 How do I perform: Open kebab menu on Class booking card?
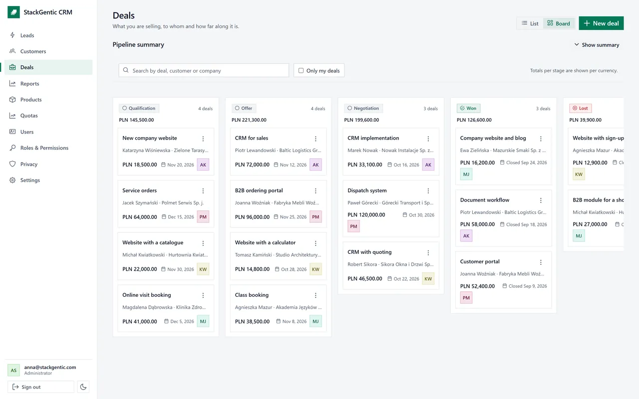[x=316, y=296]
